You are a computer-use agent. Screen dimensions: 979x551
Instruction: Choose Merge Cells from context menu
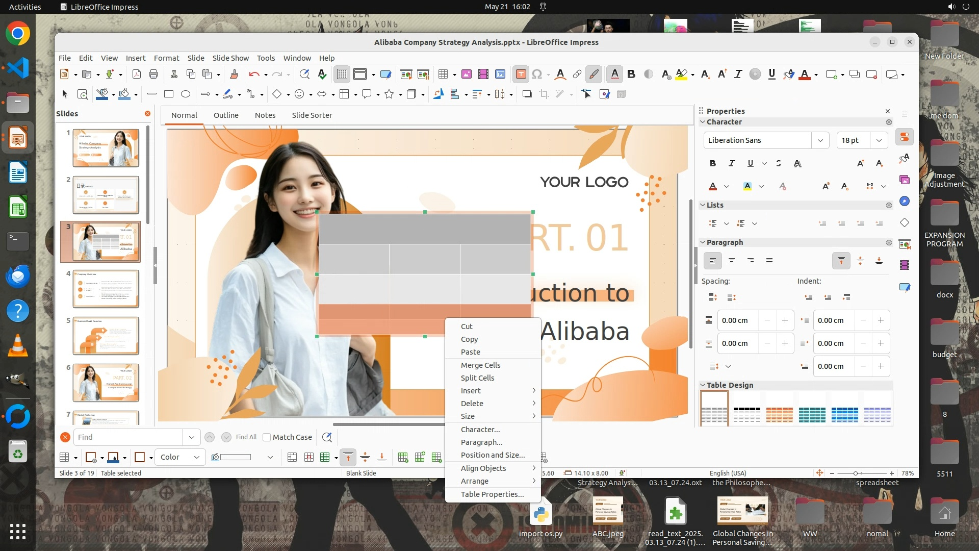(480, 365)
